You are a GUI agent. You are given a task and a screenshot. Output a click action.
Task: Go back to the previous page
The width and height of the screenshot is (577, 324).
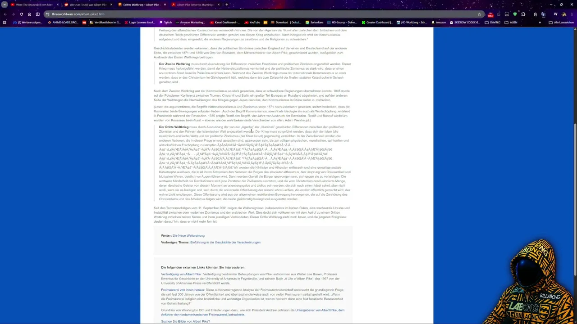pos(5,14)
